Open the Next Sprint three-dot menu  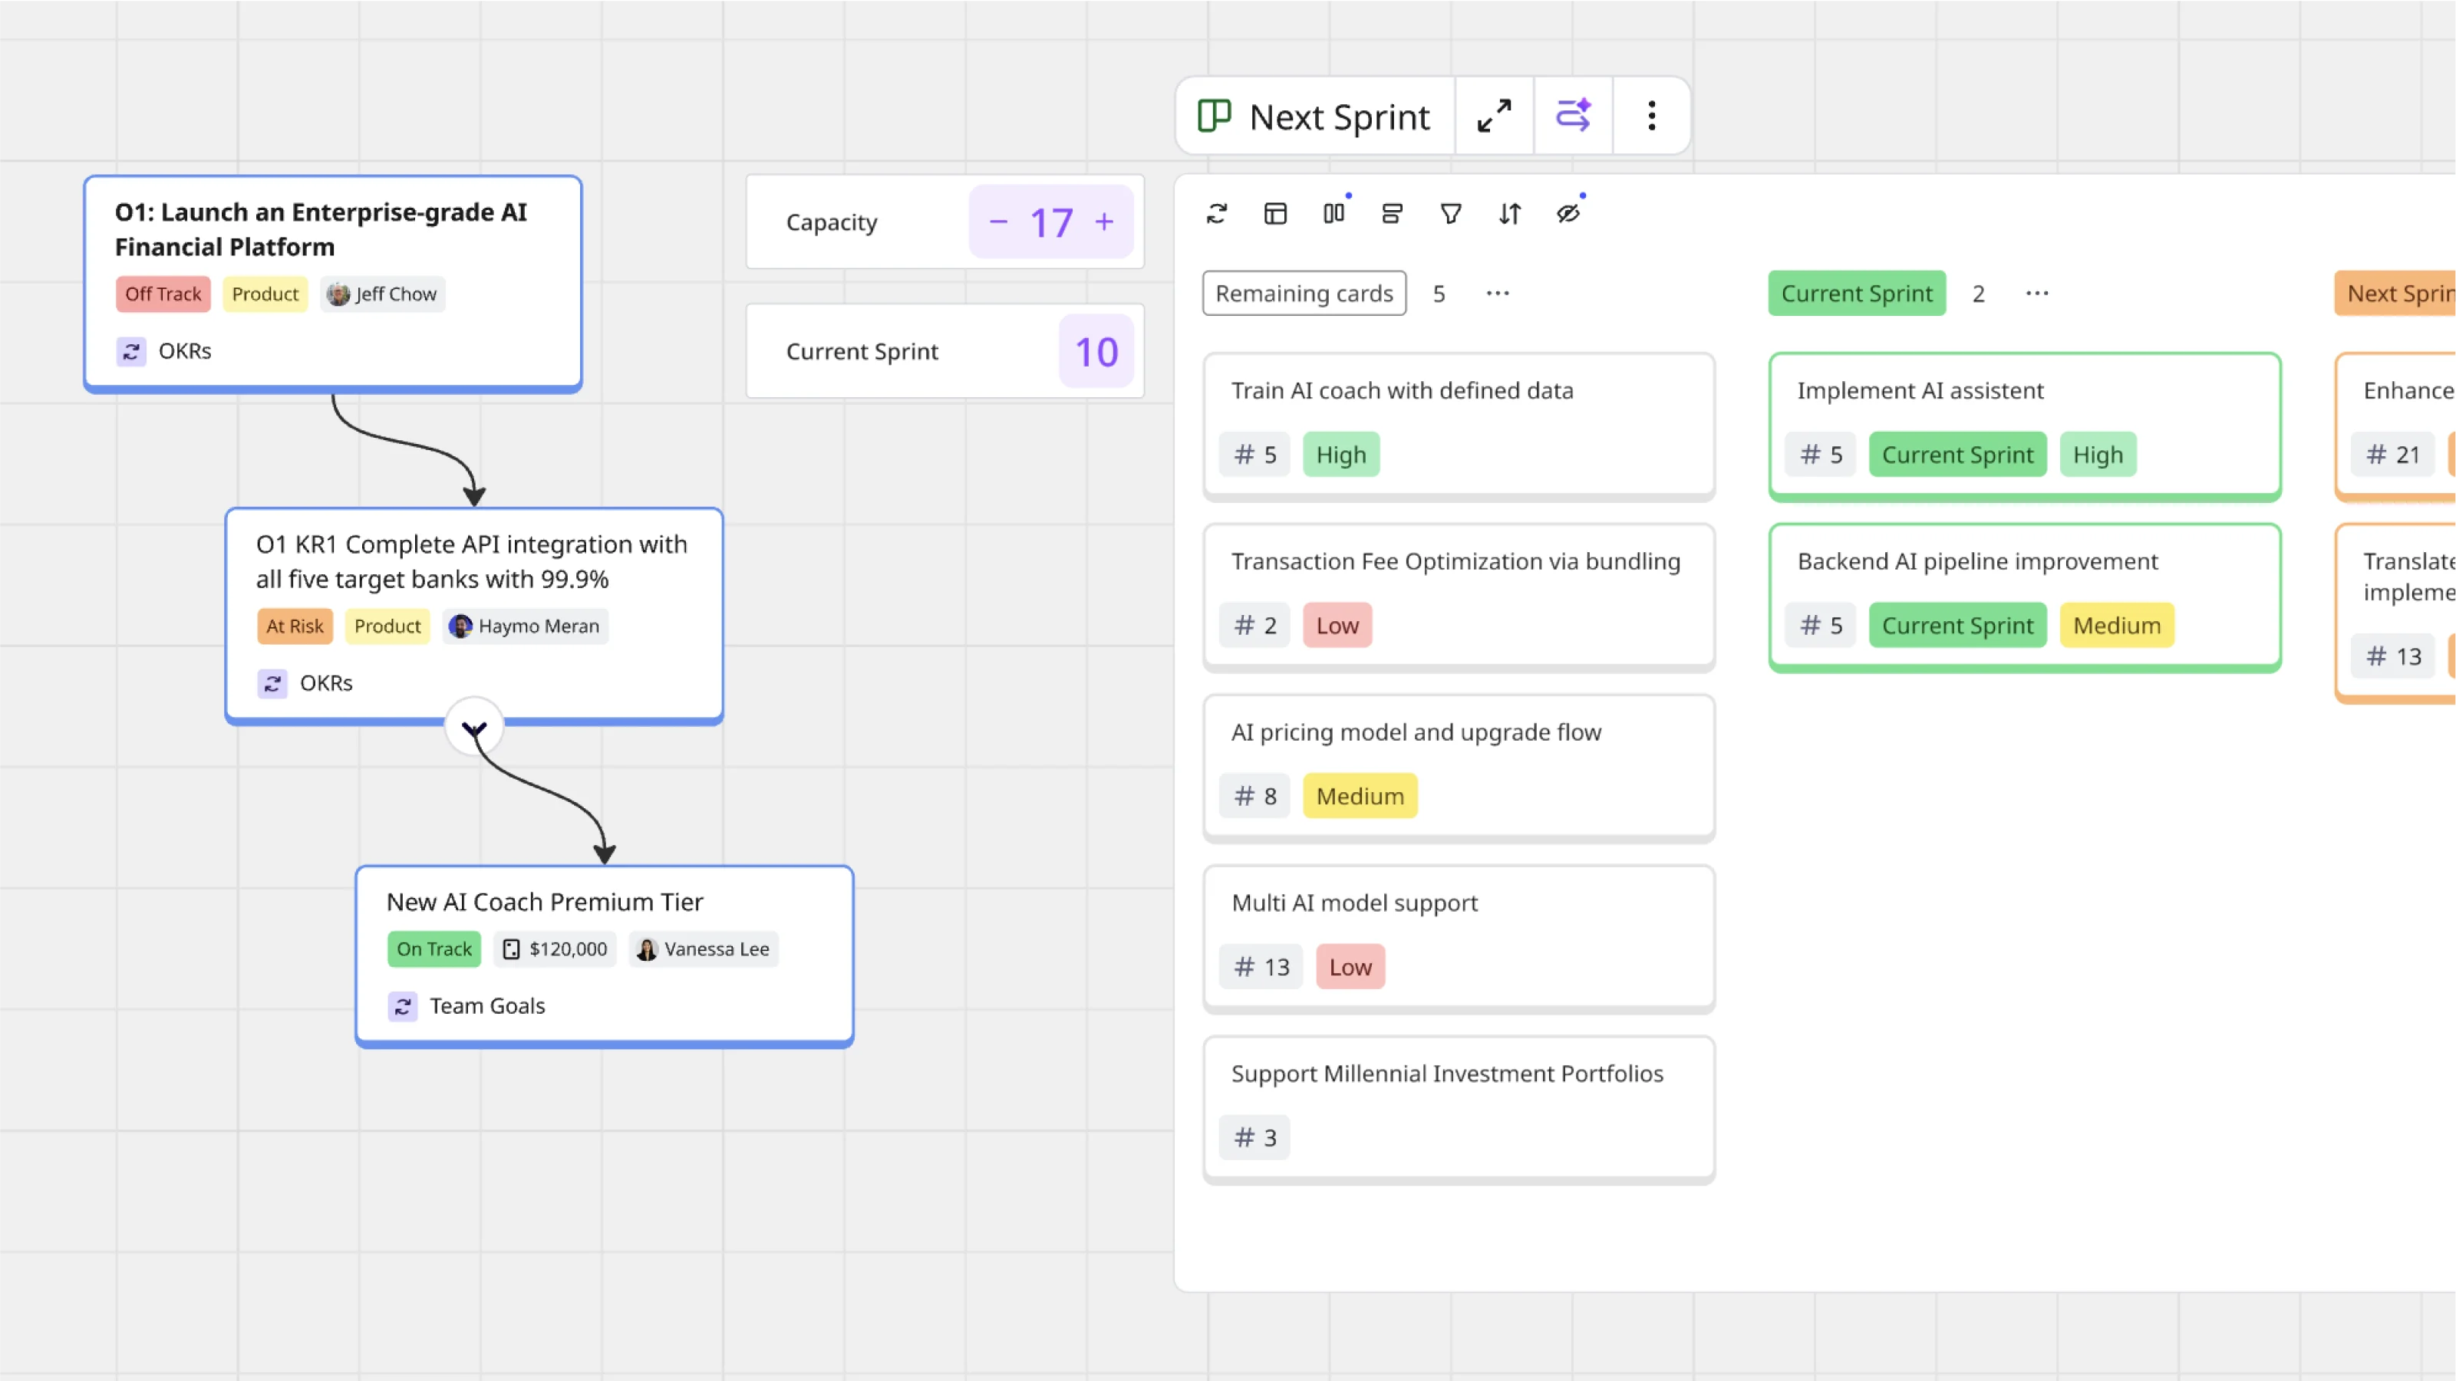1651,117
